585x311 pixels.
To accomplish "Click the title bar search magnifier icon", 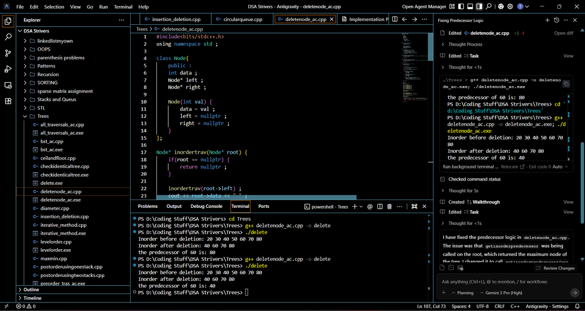I will click(489, 6).
